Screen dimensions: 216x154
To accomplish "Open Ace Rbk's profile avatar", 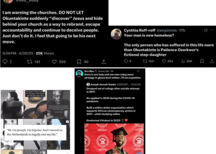I will (79, 74).
